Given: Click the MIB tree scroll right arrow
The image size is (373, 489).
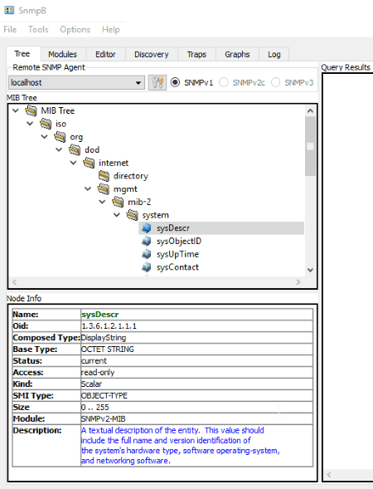Looking at the screenshot, I should [x=298, y=282].
